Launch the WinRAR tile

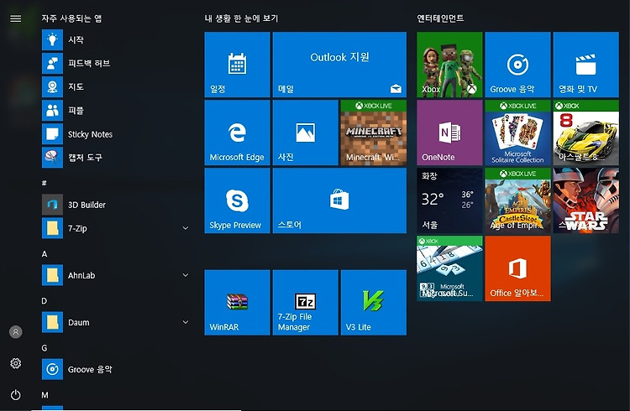point(237,302)
